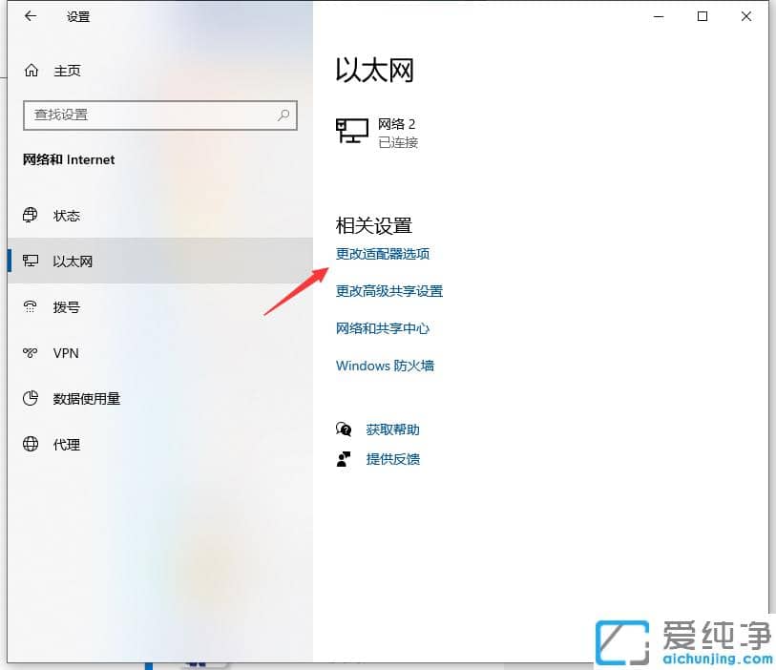
Task: Select the 状态 network status icon
Action: coord(30,215)
